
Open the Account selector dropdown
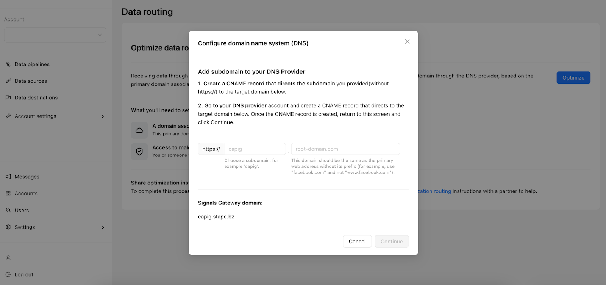click(55, 35)
